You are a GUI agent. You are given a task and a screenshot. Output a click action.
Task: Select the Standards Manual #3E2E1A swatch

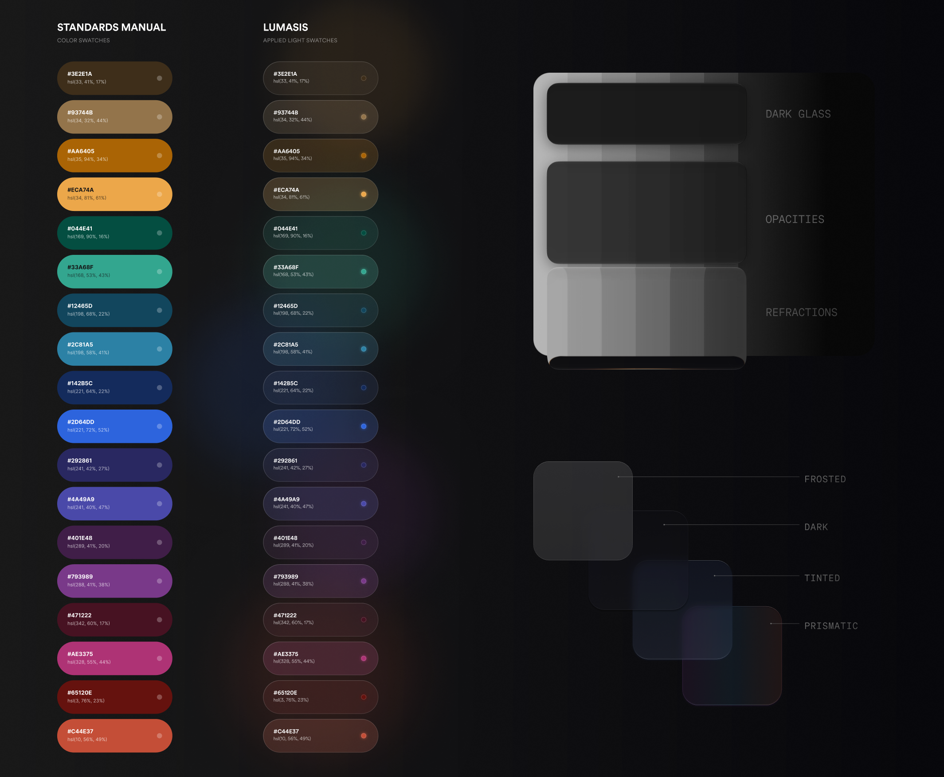115,78
